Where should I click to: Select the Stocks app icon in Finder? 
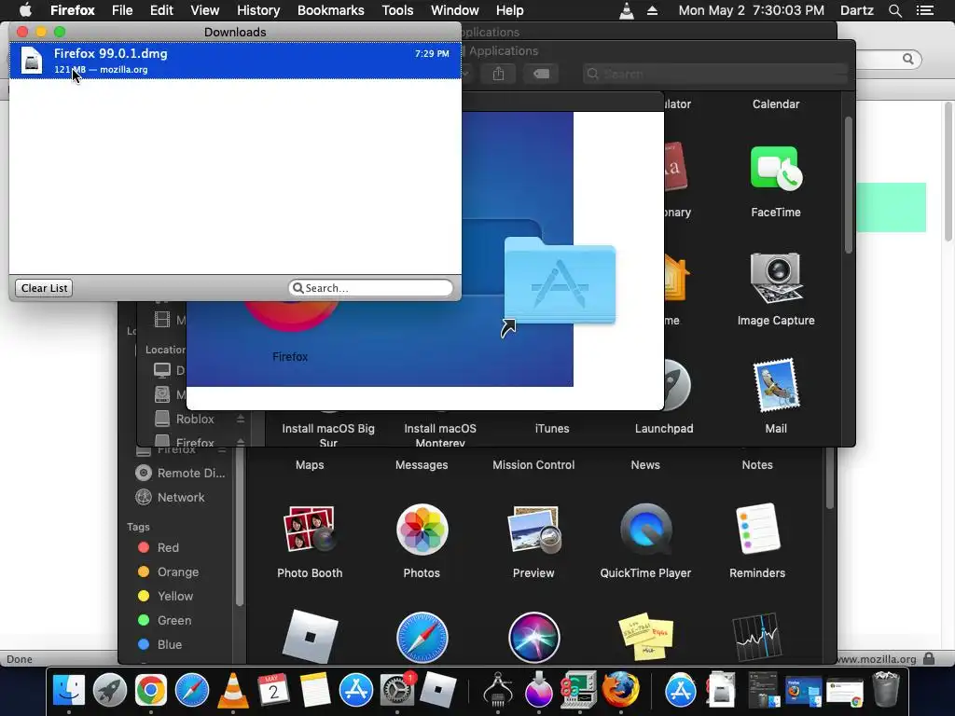pyautogui.click(x=757, y=638)
